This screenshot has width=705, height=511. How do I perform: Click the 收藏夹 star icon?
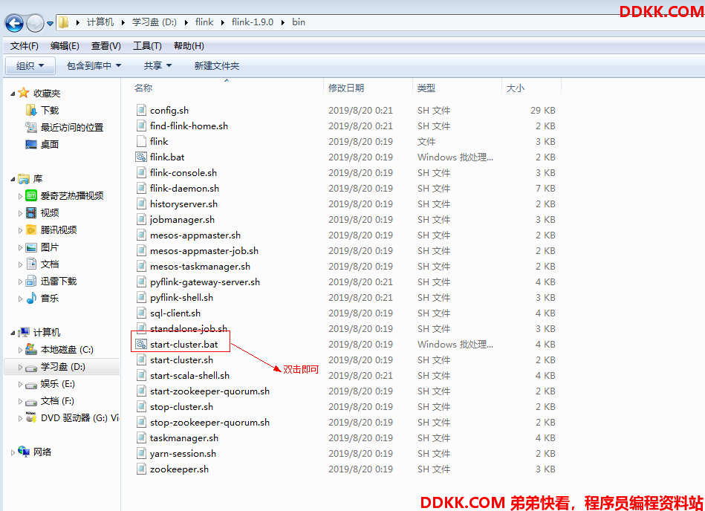24,93
